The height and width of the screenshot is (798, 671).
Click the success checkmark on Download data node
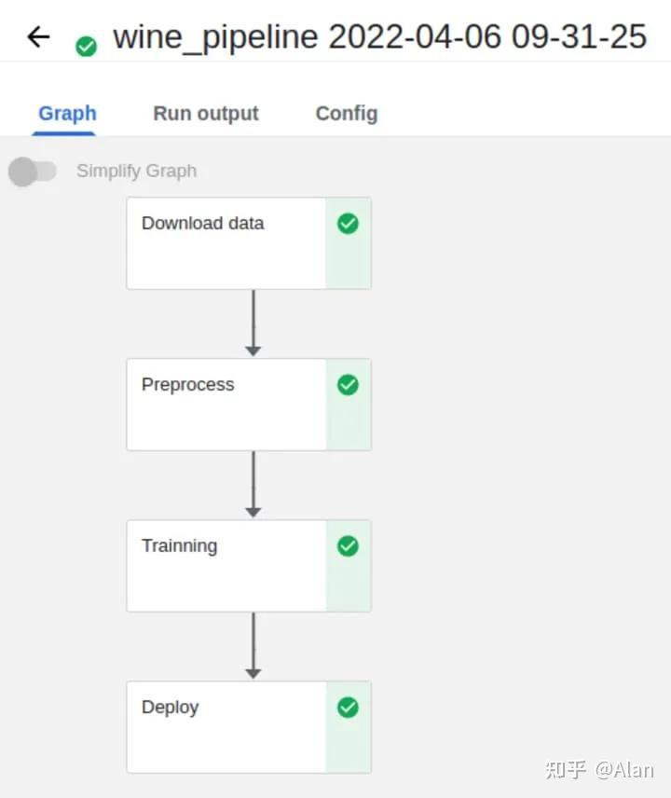(347, 224)
